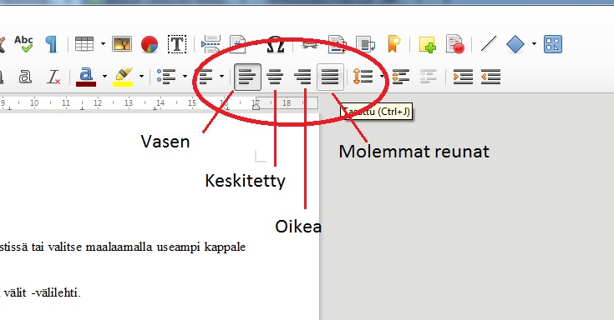Set justified paragraph alignment

click(330, 77)
